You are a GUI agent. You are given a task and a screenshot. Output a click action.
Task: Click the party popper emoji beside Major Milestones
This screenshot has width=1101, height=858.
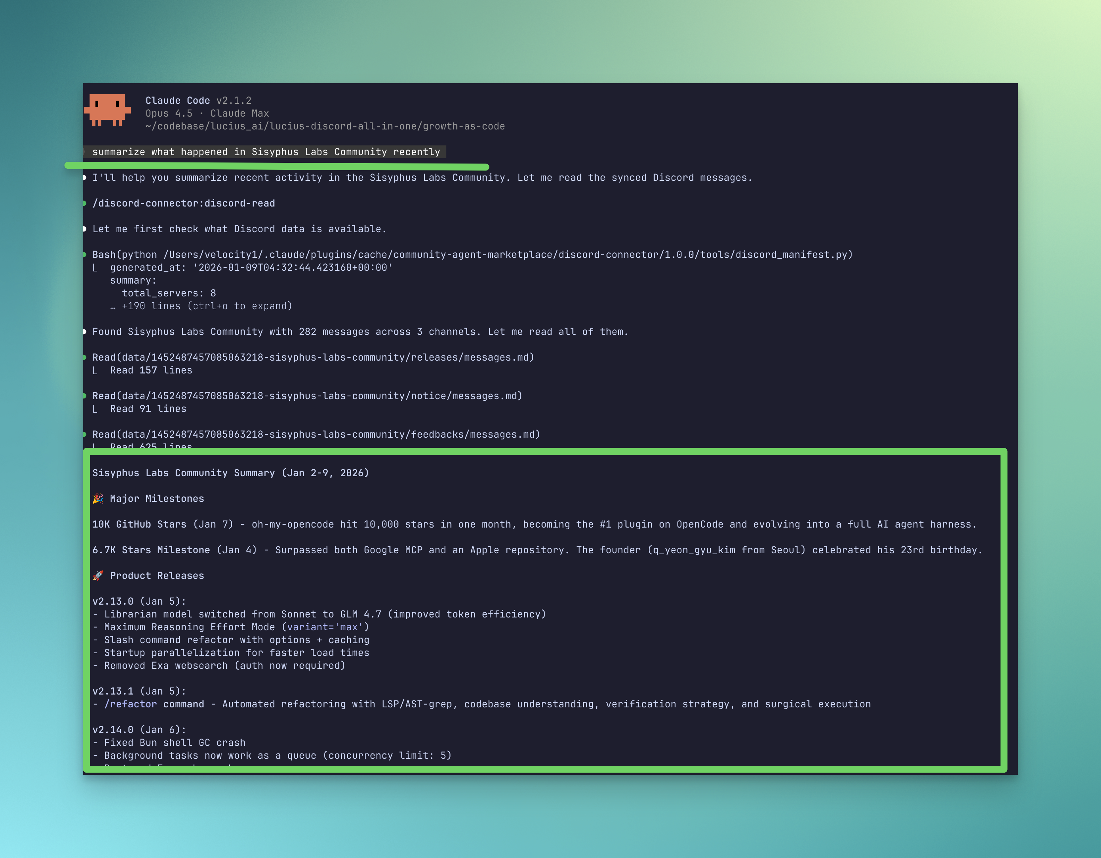(x=98, y=498)
